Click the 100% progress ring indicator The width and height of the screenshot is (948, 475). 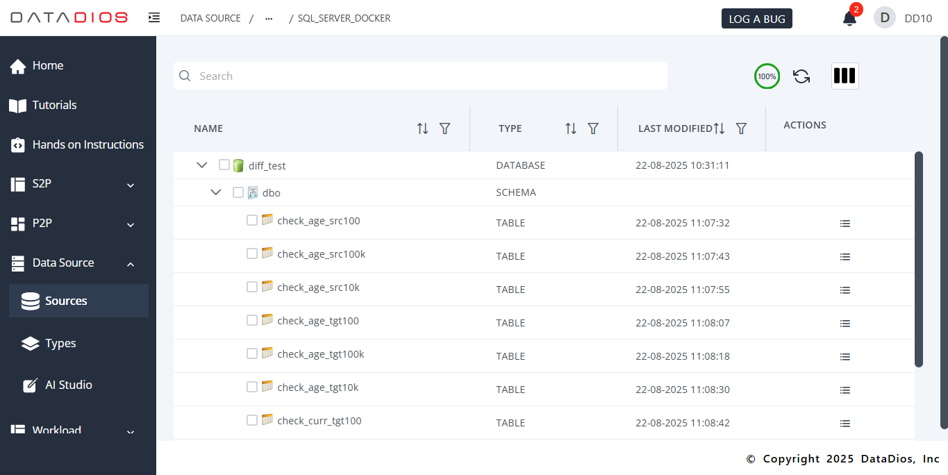point(767,76)
